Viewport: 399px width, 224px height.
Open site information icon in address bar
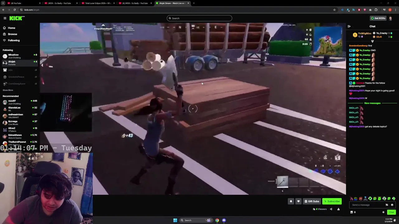(x=22, y=10)
